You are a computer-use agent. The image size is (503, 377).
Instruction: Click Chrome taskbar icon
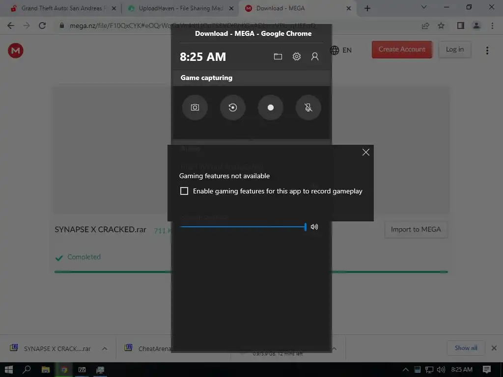pyautogui.click(x=64, y=370)
